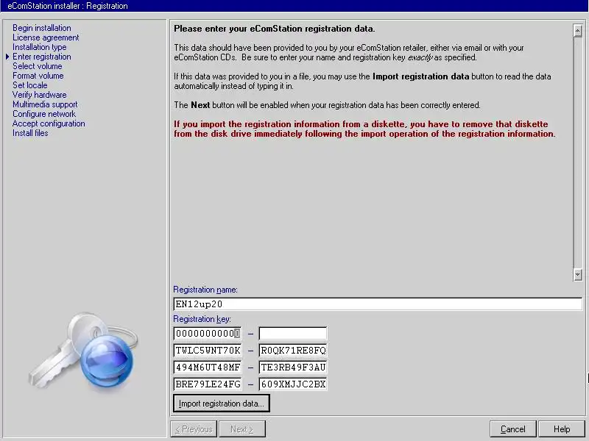This screenshot has height=441, width=589.
Task: Click the scrollbar down arrow
Action: point(578,274)
